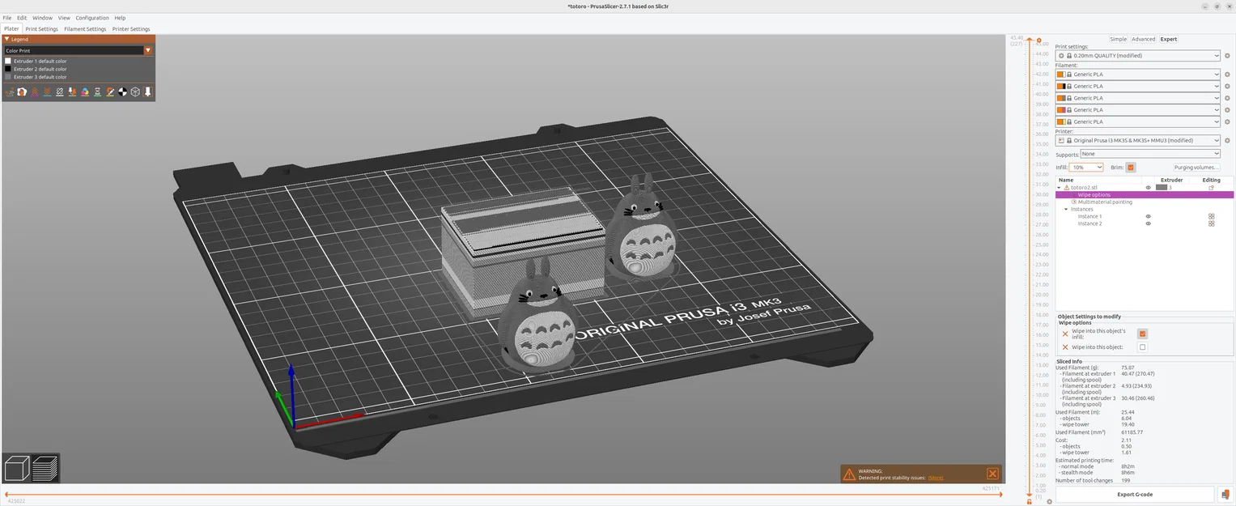Hide totoro2.stl with its eye icon
Screen dimensions: 1236x506
1148,188
